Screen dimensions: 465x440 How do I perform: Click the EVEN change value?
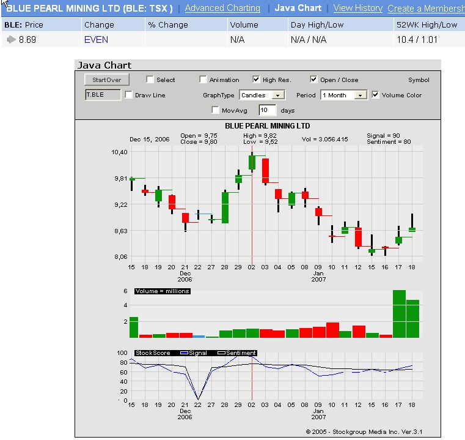(x=96, y=40)
